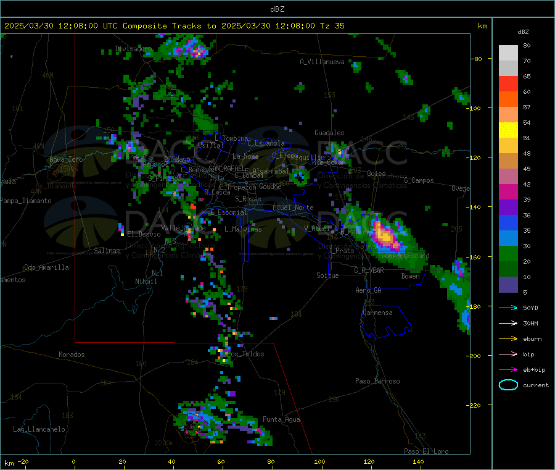Click the 30HM white arrow legend icon
Screen dimensions: 555x470
[x=508, y=323]
